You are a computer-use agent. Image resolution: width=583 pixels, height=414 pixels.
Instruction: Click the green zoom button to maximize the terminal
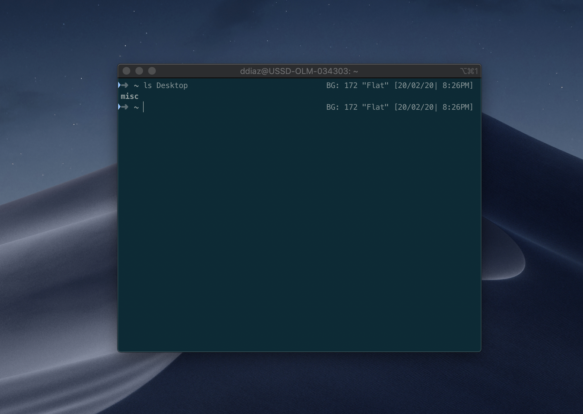point(152,71)
